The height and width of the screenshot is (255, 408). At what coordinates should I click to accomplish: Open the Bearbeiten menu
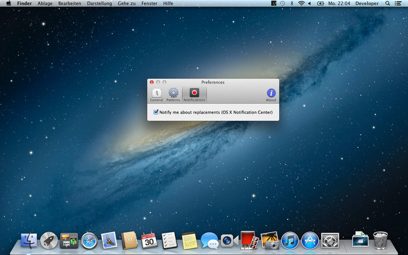tap(69, 4)
